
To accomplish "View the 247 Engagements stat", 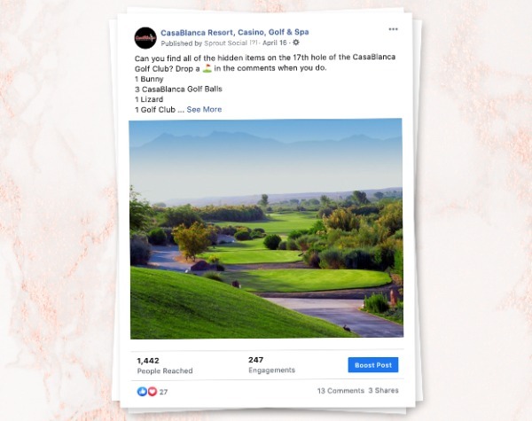I will pos(271,364).
